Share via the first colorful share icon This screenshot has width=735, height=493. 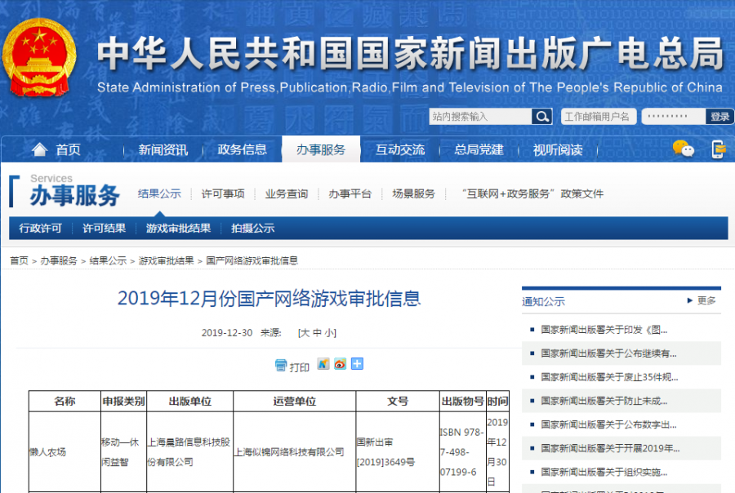[x=323, y=364]
